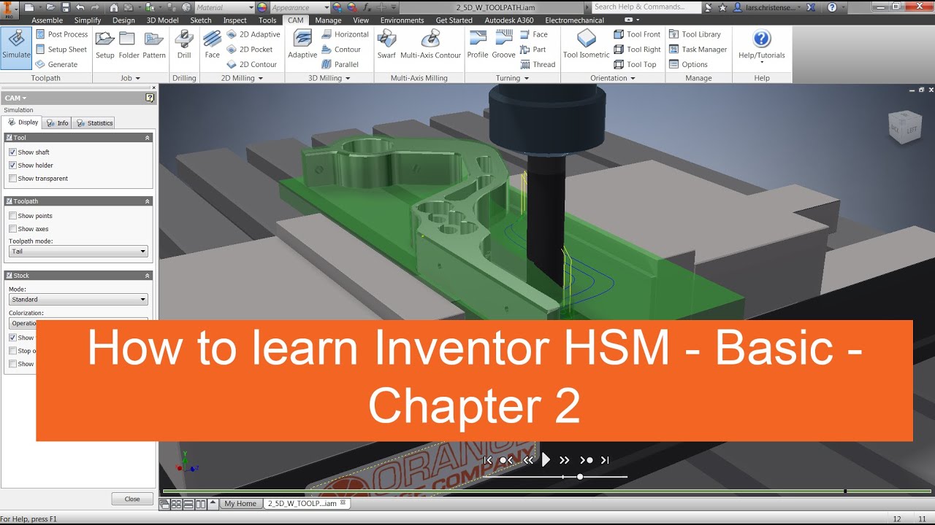
Task: Select Turning Profile operation
Action: point(478,45)
